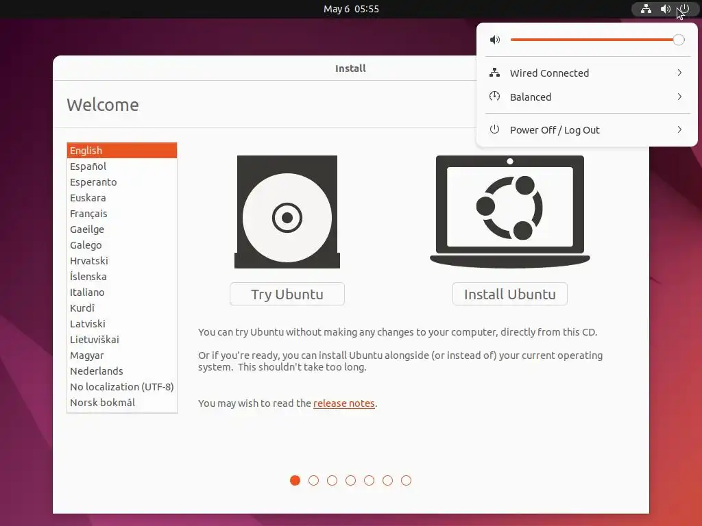Click the power icon in the top bar

684,9
